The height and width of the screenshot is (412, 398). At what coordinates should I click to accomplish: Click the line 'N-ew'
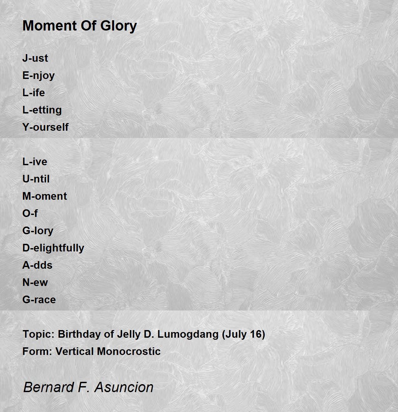pyautogui.click(x=35, y=282)
